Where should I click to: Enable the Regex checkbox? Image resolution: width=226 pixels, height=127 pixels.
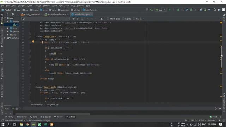tap(134, 19)
